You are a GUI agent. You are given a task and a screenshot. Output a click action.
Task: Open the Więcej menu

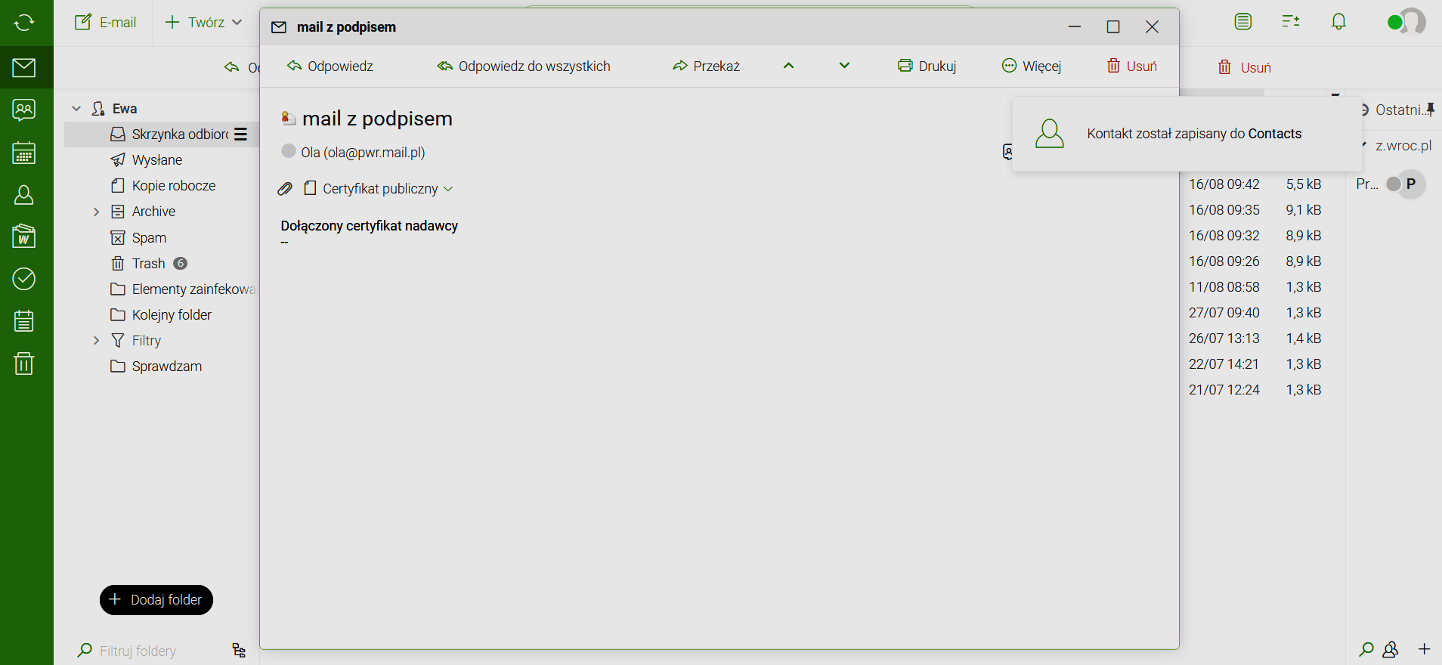click(1032, 66)
